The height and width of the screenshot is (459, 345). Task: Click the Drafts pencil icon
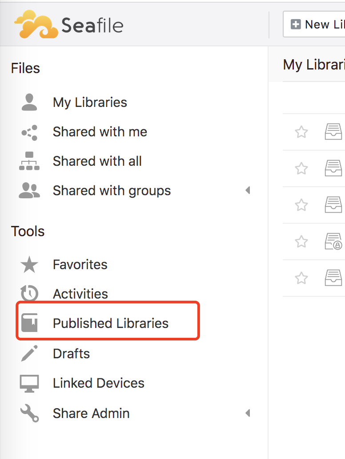pyautogui.click(x=29, y=353)
